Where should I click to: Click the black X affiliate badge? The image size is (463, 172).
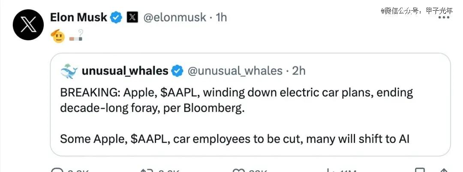[x=132, y=18]
